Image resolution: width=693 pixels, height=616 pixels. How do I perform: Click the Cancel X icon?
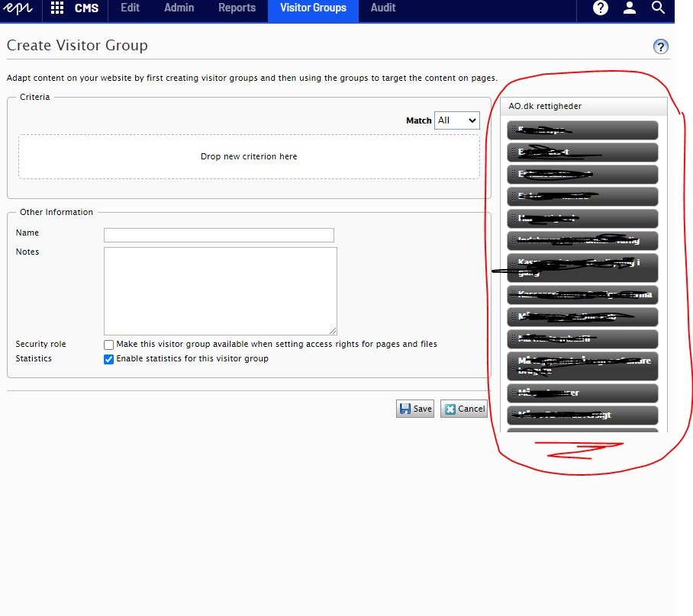(450, 409)
